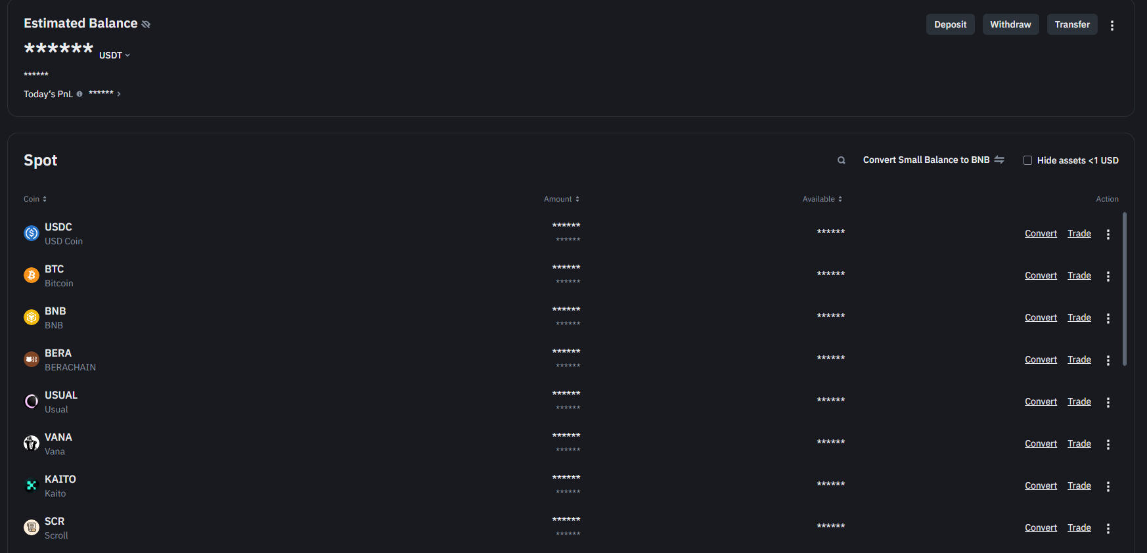Open more options for KAITO row
Screen dimensions: 1147x553
click(1108, 487)
